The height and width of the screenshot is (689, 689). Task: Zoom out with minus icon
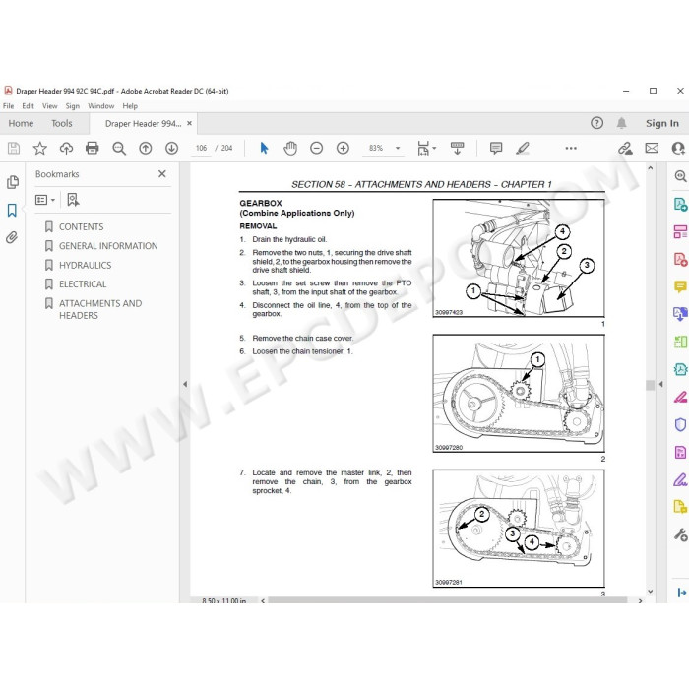tap(316, 148)
